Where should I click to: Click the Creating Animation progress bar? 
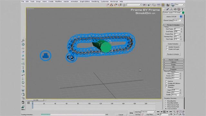click(73, 115)
